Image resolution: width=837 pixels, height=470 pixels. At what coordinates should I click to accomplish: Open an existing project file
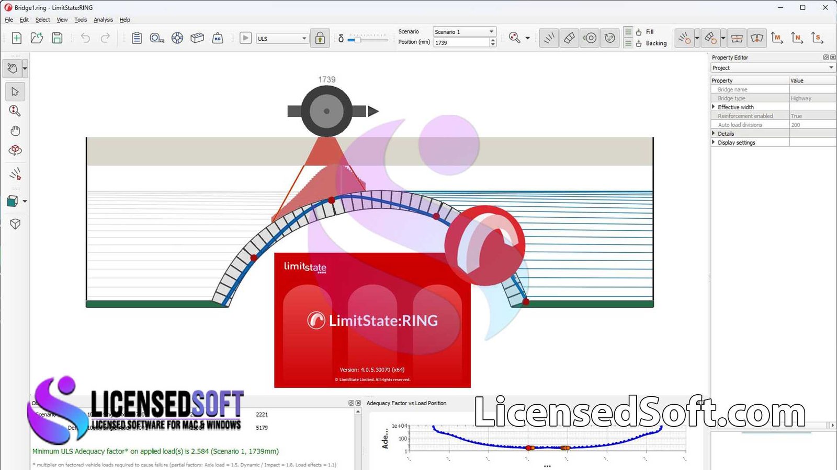pos(37,38)
